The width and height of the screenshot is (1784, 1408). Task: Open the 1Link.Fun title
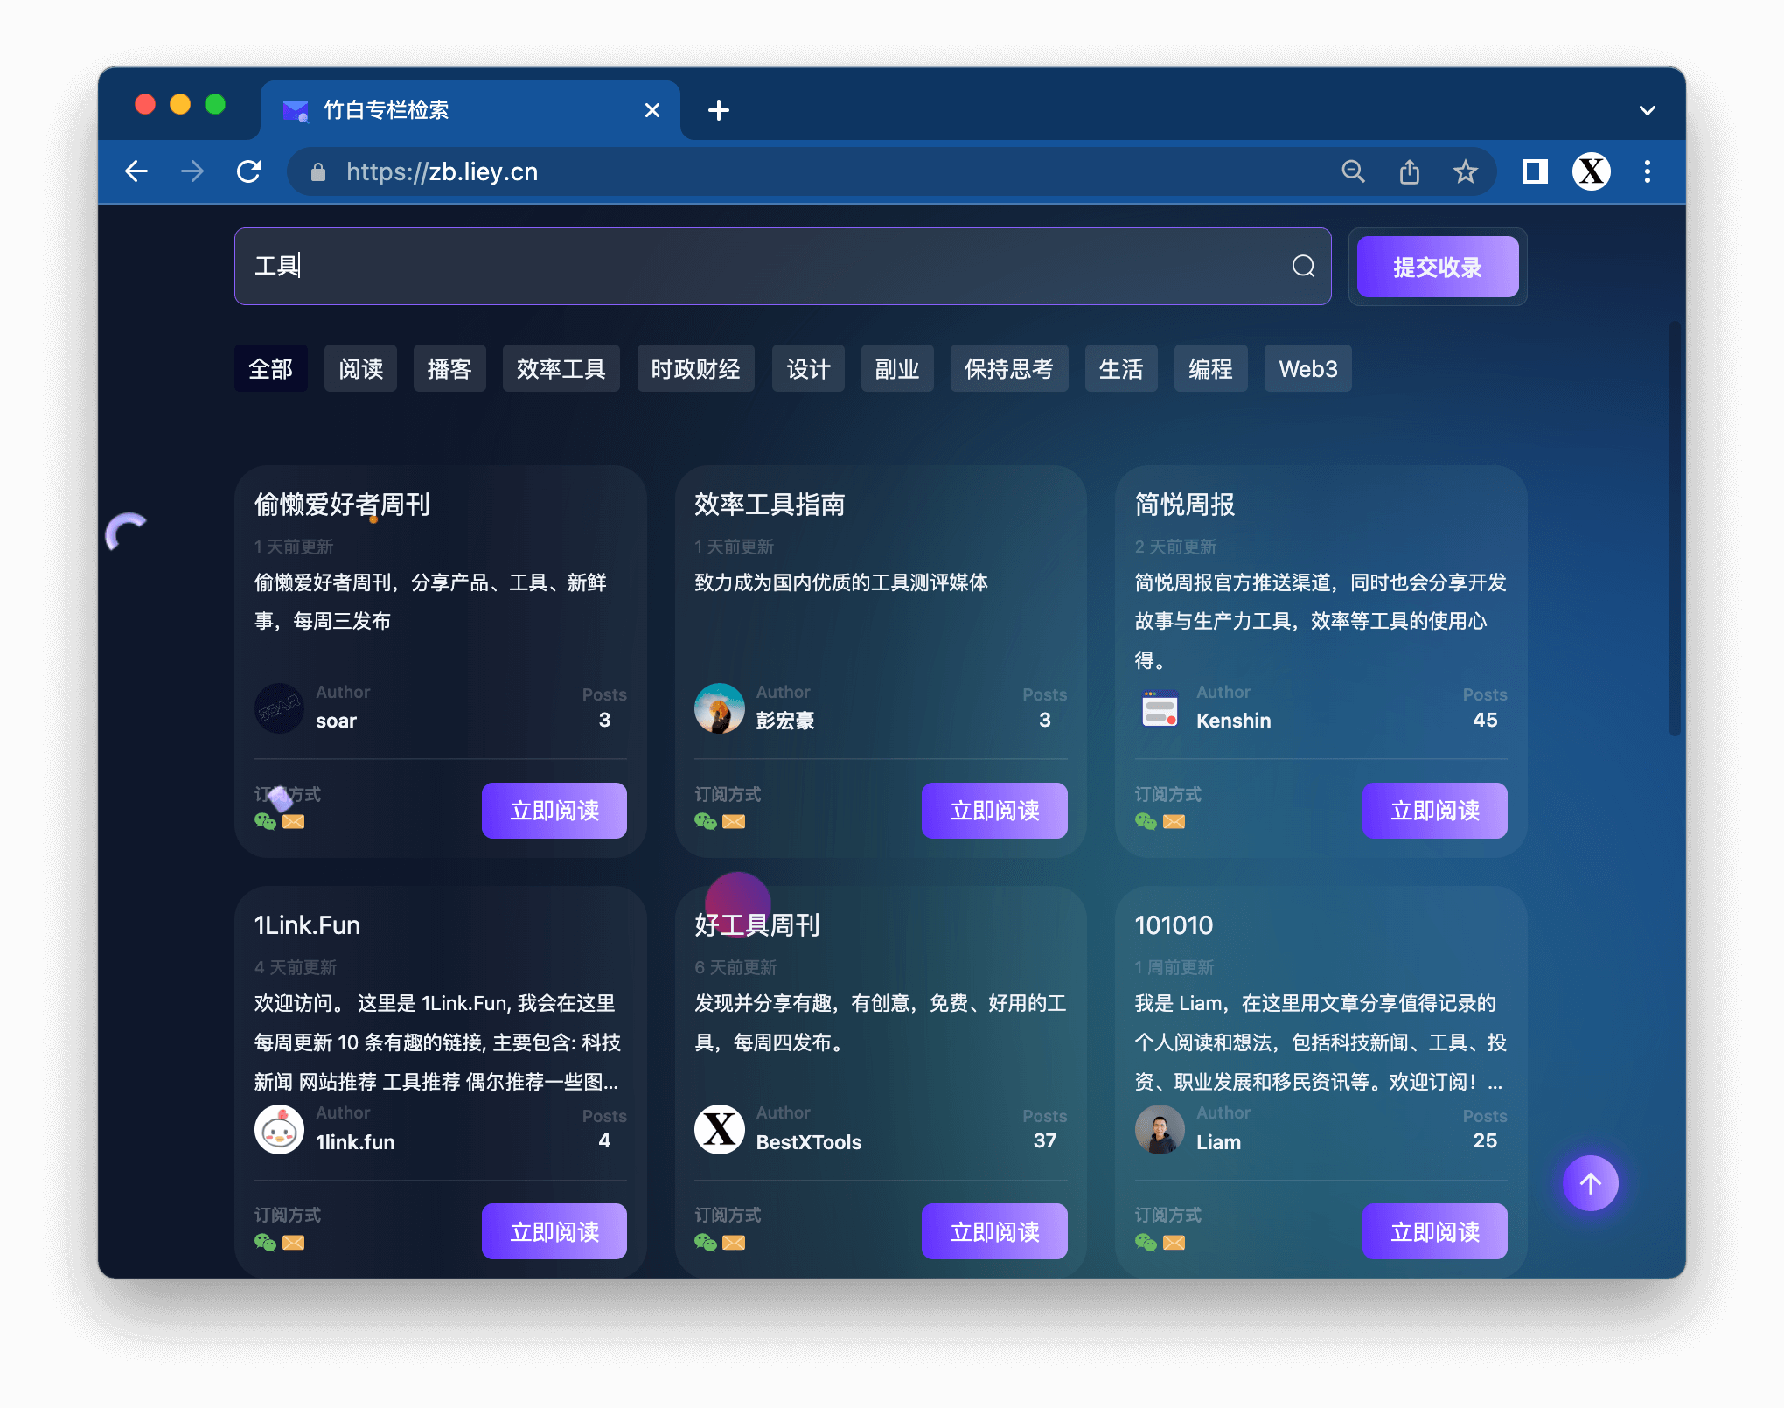[x=307, y=925]
